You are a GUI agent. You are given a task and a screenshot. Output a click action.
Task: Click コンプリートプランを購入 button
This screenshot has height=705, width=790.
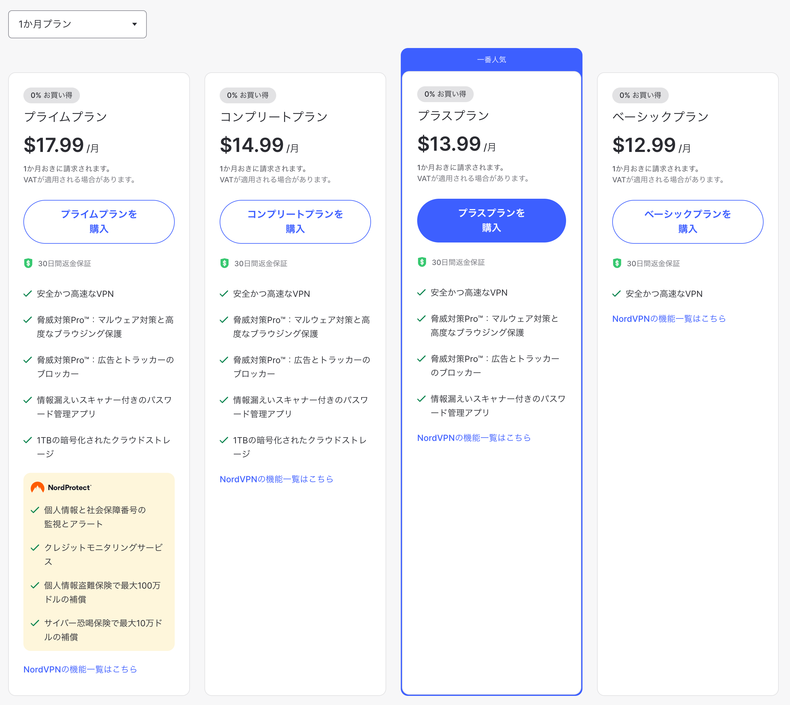295,222
